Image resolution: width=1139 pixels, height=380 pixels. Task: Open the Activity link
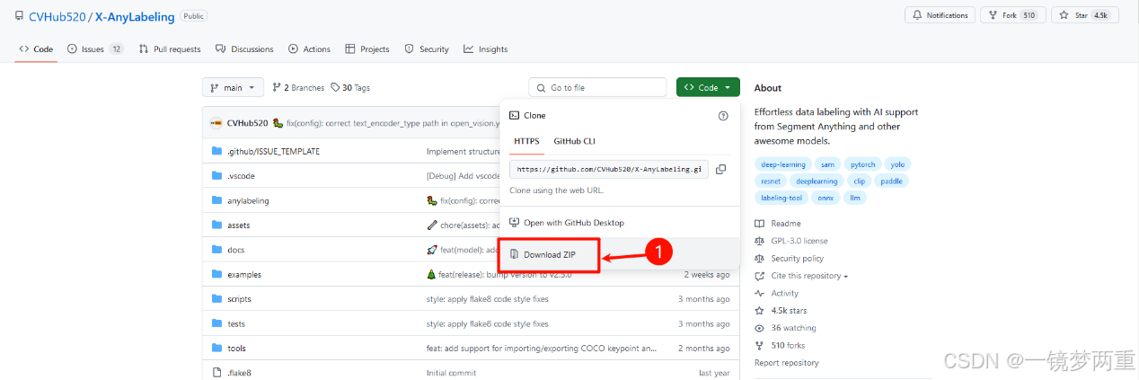pos(777,294)
